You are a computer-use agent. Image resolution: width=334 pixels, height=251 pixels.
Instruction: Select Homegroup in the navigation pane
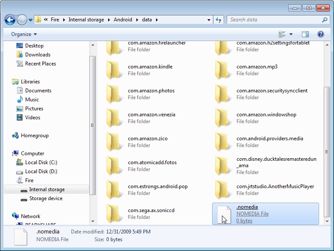[35, 136]
